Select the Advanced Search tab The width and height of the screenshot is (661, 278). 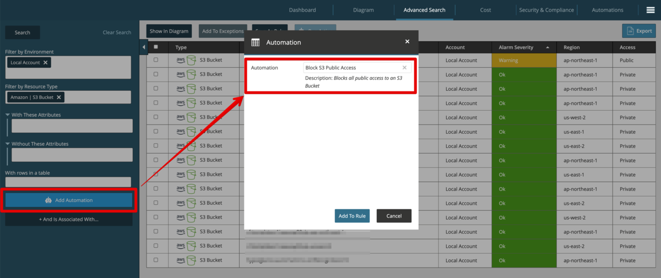coord(424,10)
